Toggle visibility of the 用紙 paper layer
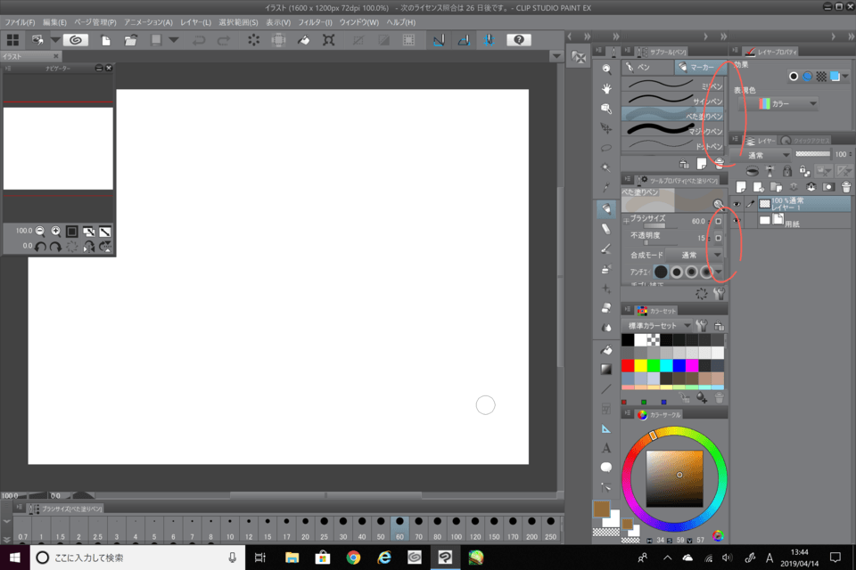856x570 pixels. [737, 220]
